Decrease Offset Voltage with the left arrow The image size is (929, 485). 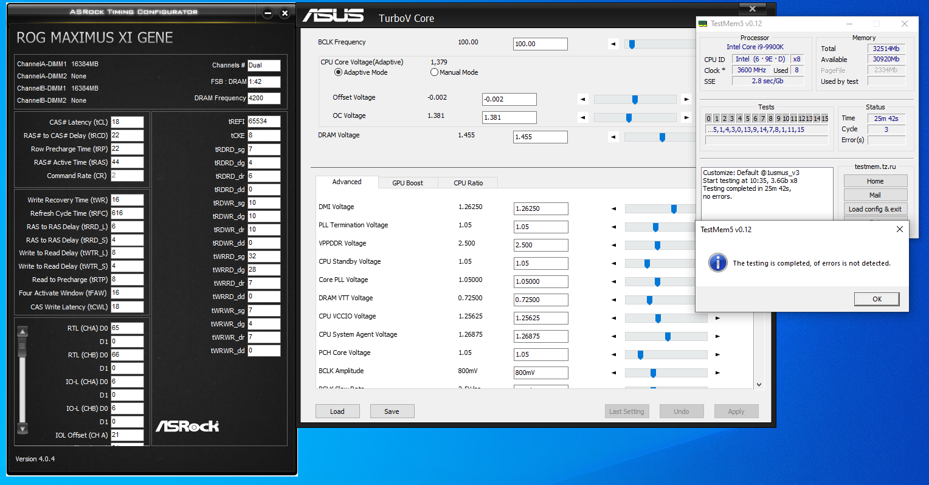click(583, 99)
